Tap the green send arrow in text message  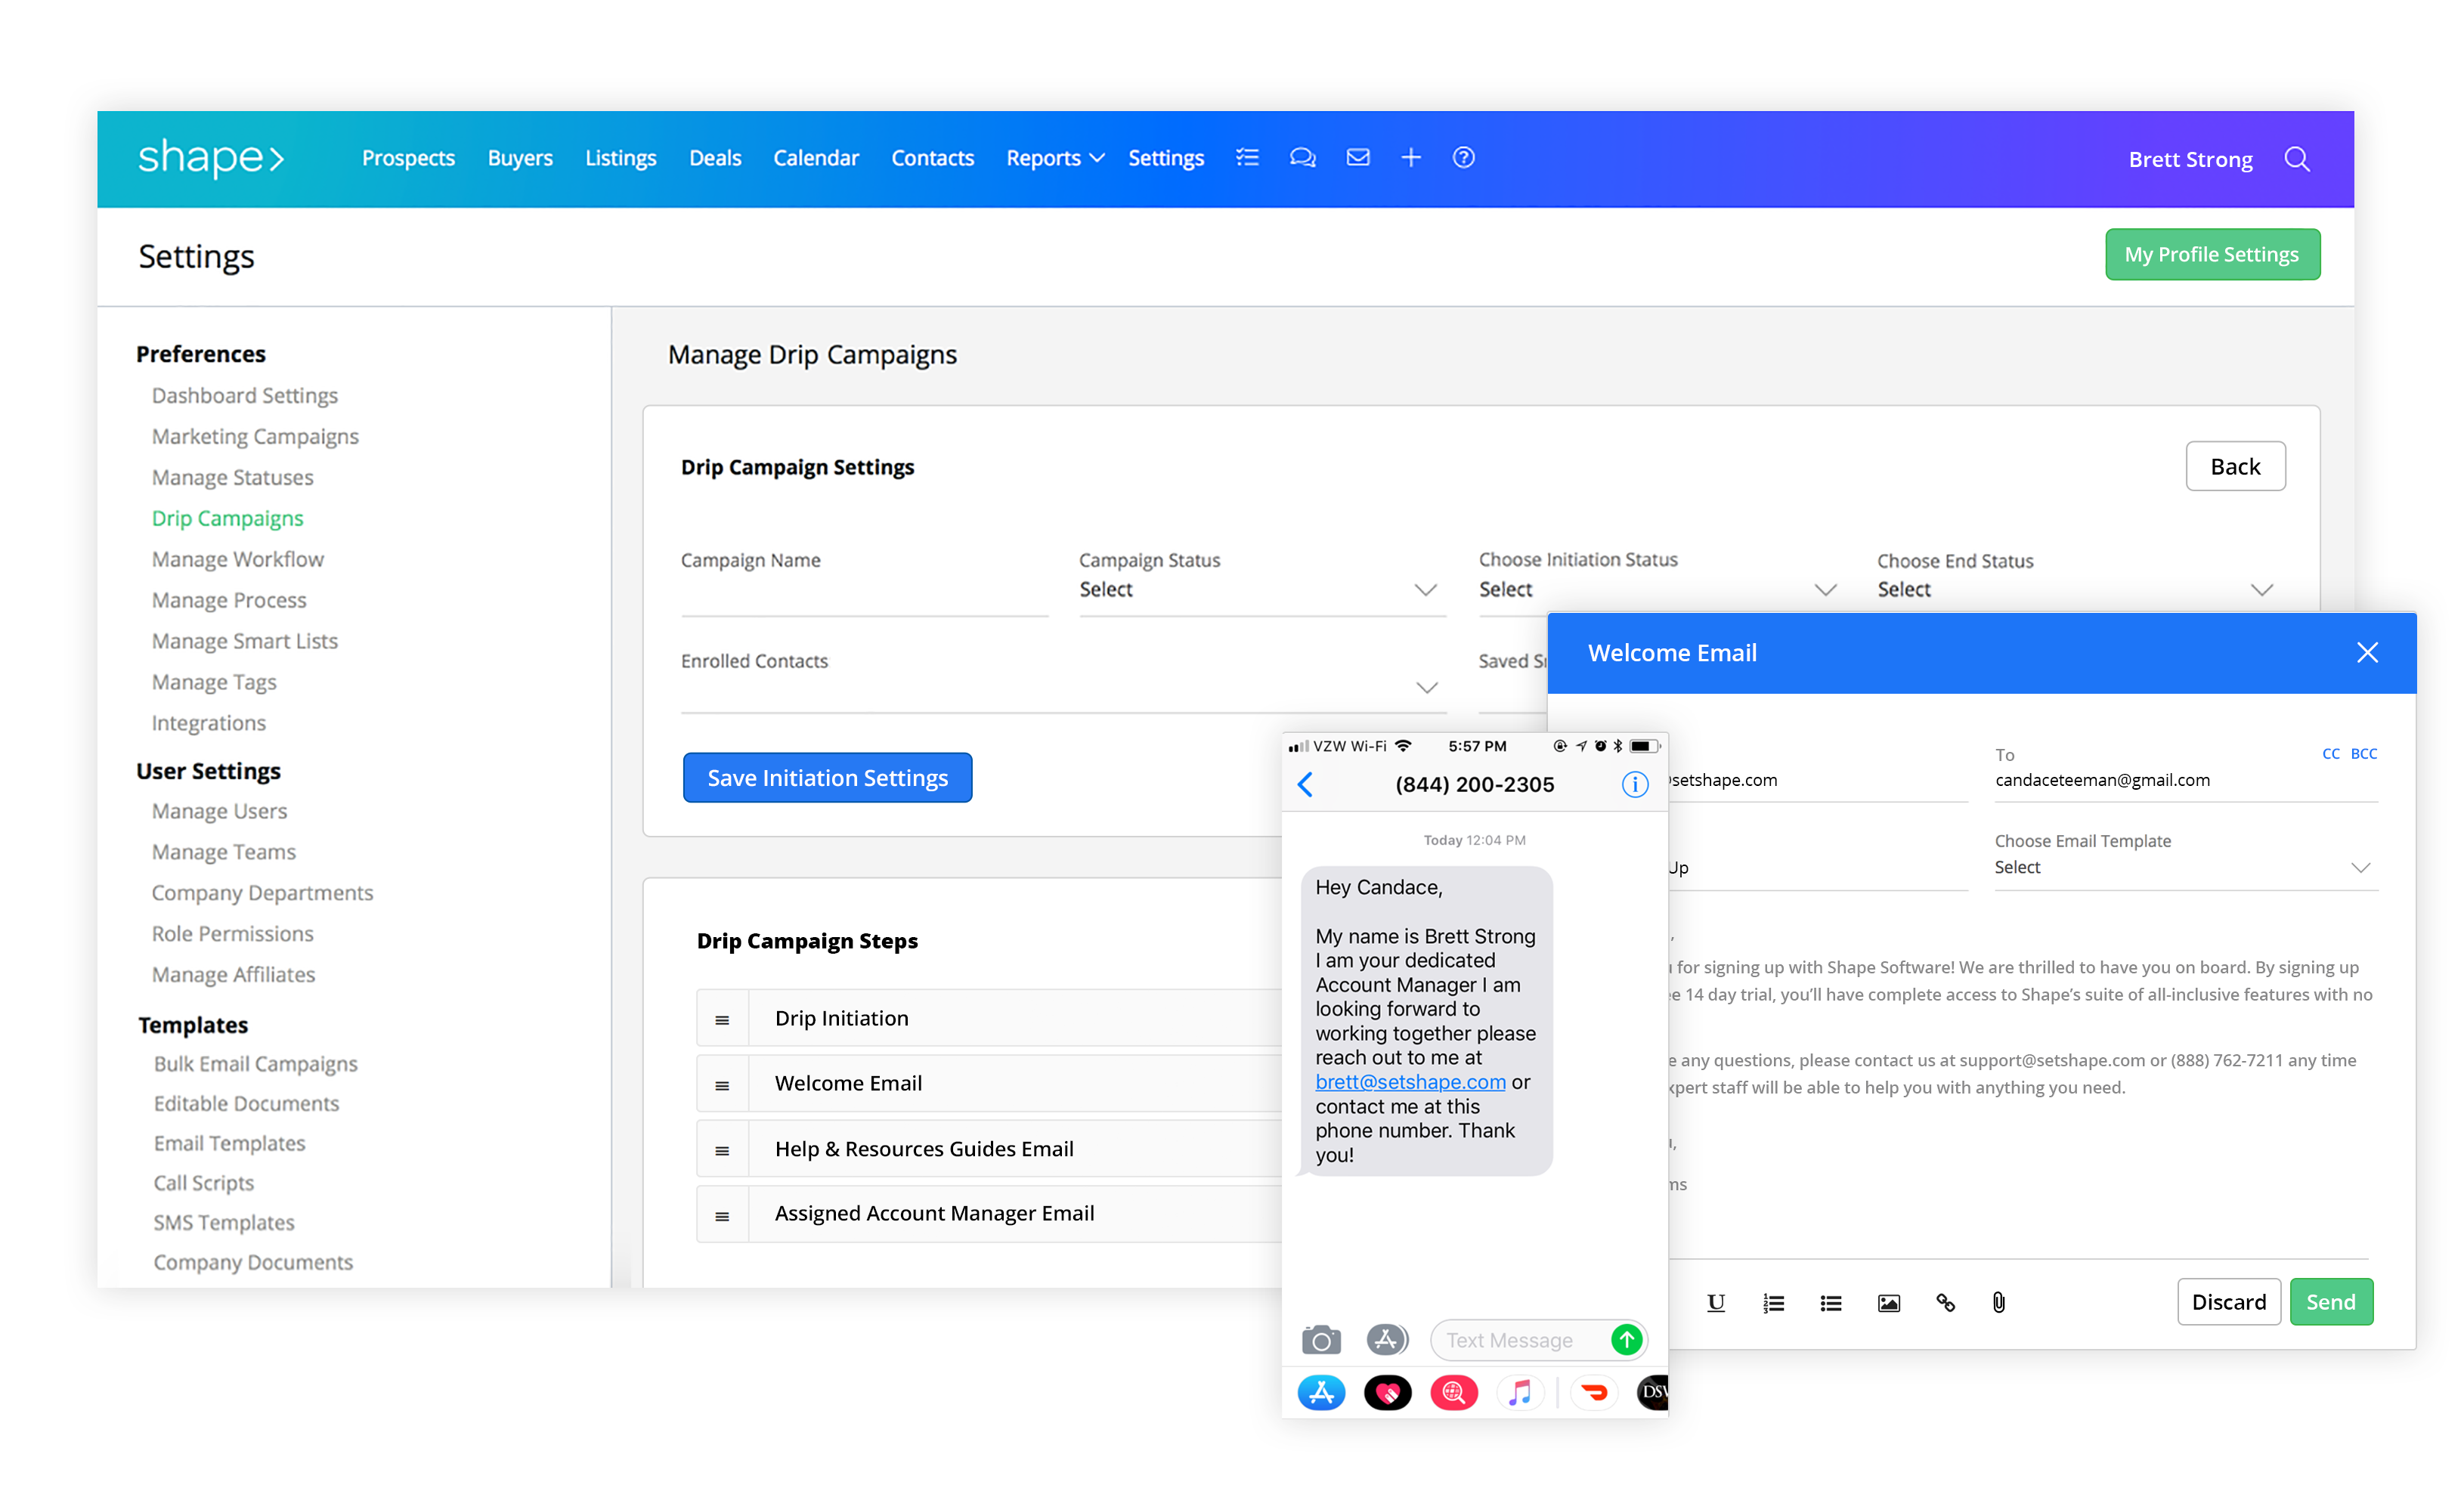point(1626,1339)
